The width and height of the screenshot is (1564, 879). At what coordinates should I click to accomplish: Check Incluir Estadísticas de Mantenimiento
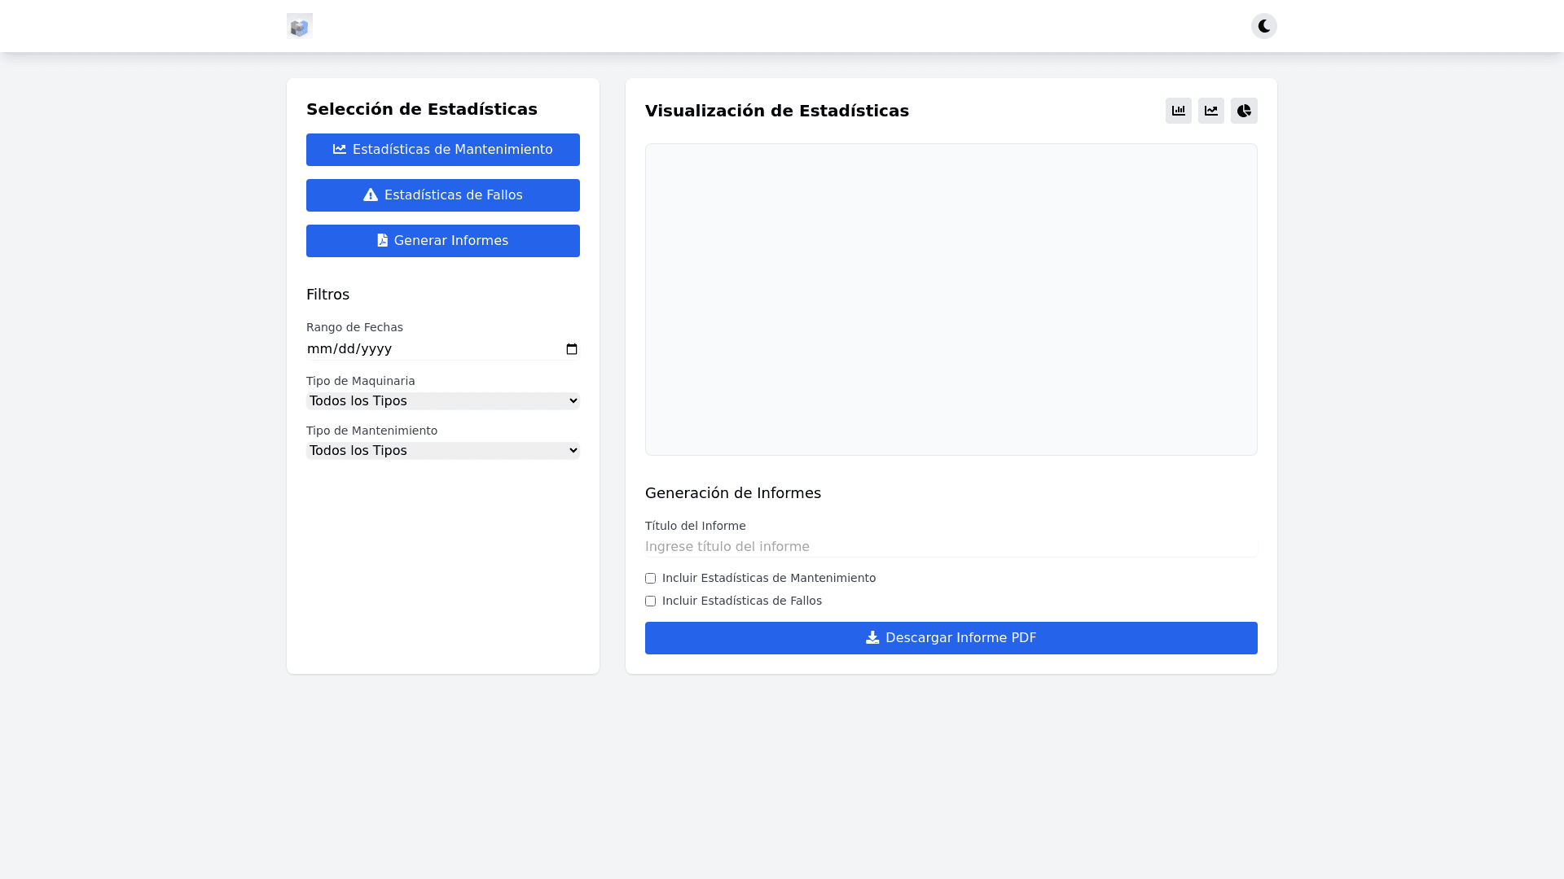[x=650, y=579]
